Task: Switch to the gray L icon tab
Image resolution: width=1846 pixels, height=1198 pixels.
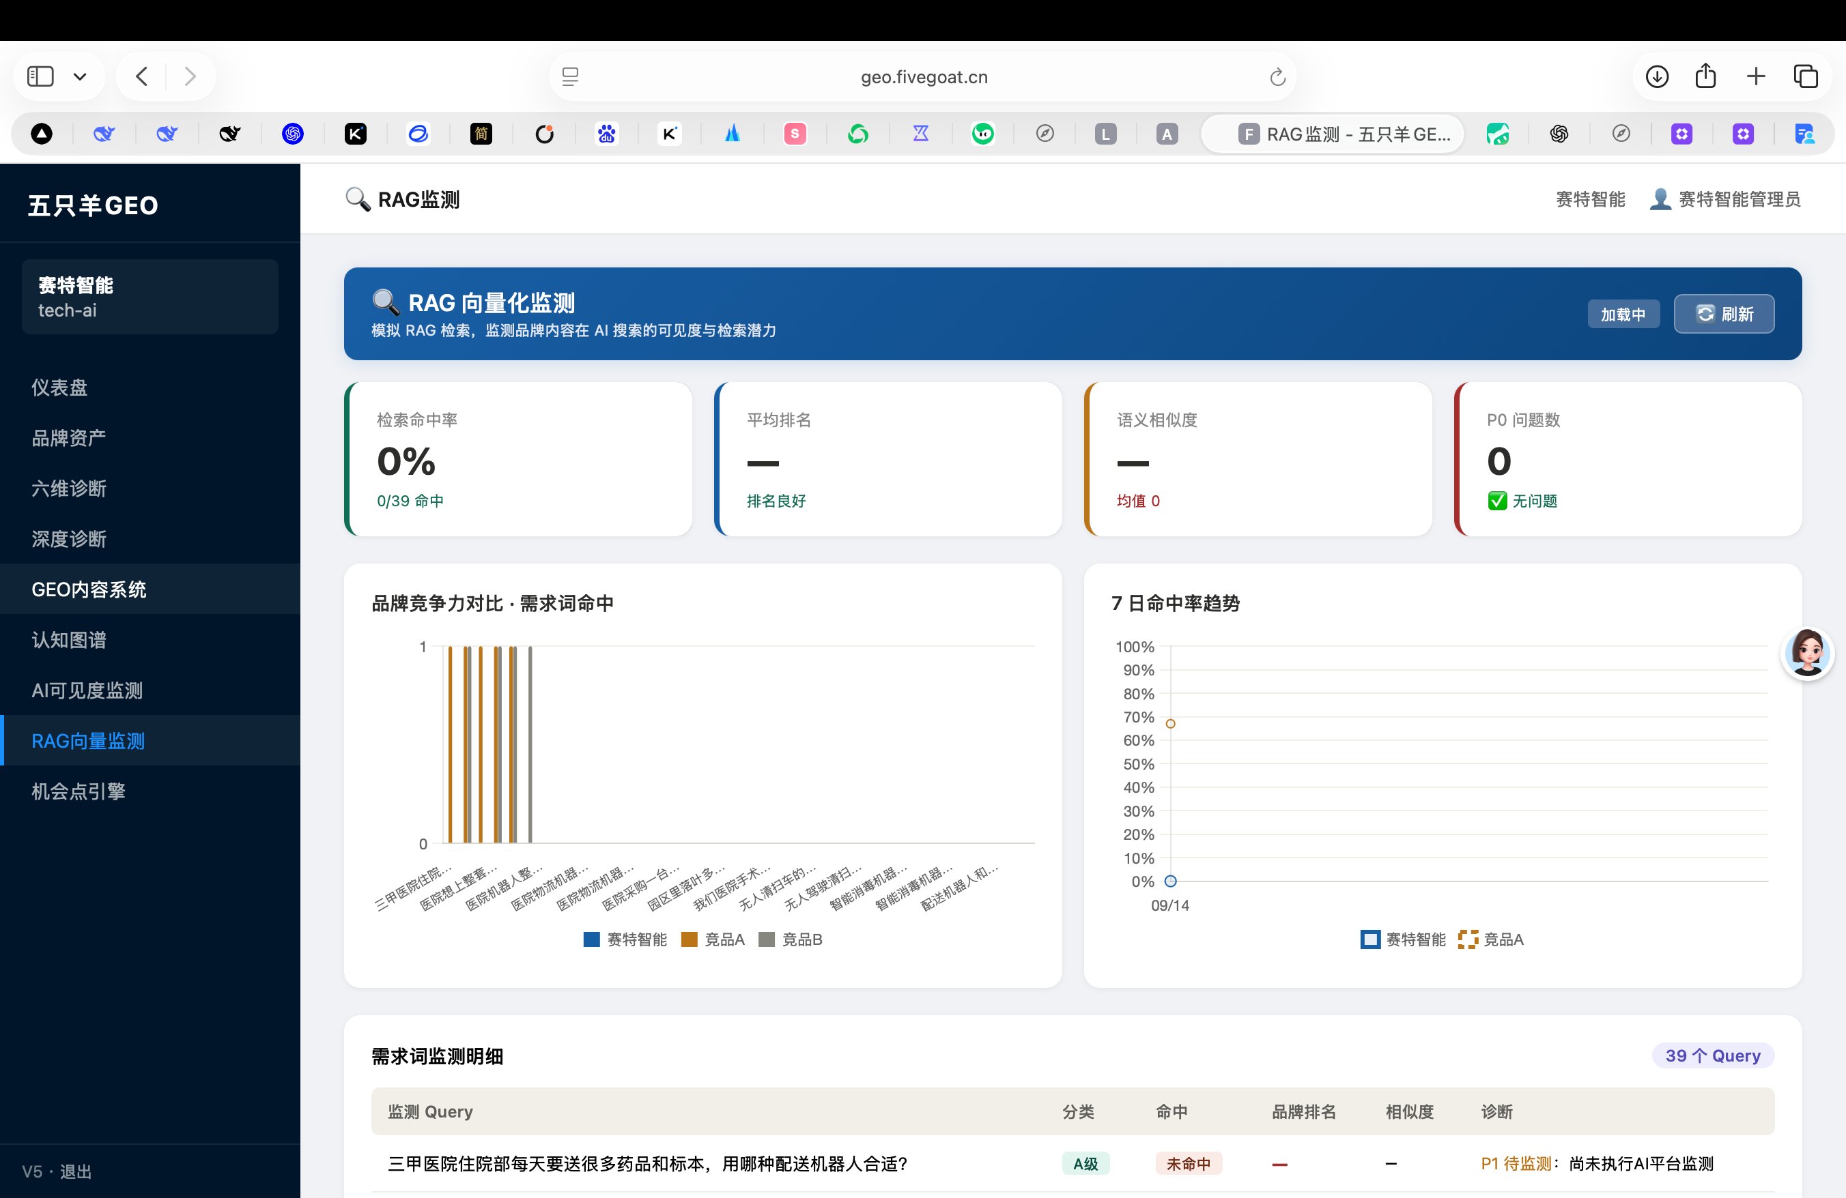Action: [1105, 134]
